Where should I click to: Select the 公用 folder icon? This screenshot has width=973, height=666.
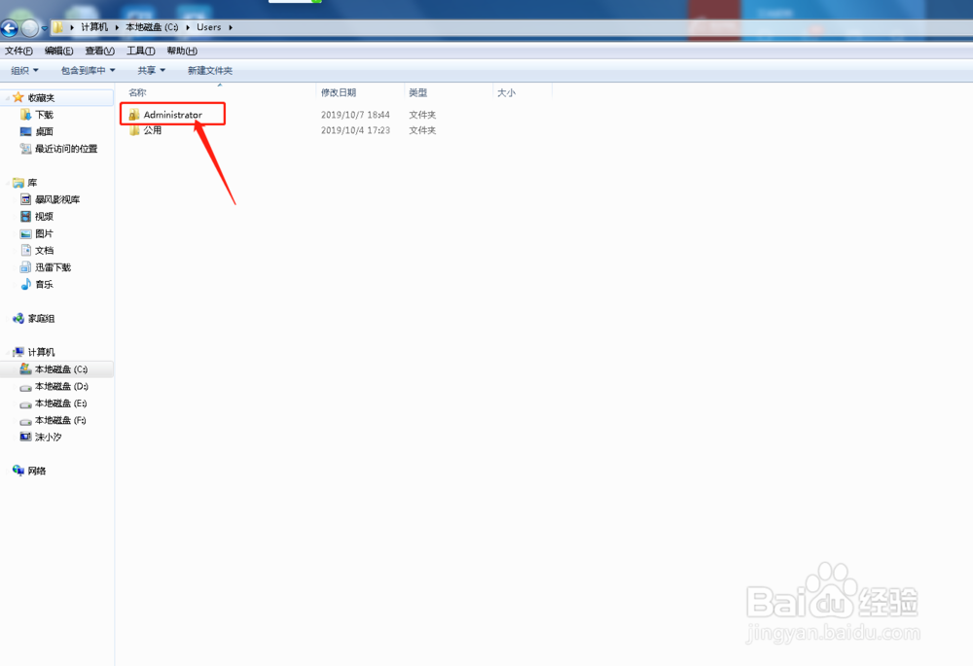coord(134,130)
